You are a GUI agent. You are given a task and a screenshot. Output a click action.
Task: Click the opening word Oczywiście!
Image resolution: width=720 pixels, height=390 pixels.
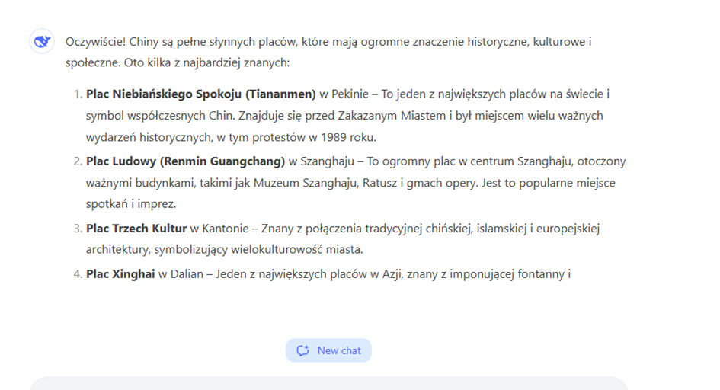(96, 41)
